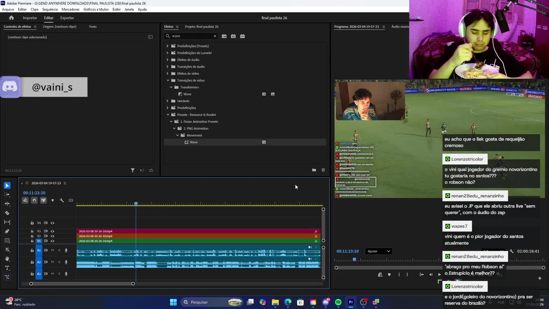
Task: Click the timeline horizontal zoom scrollbar
Action: point(82,284)
